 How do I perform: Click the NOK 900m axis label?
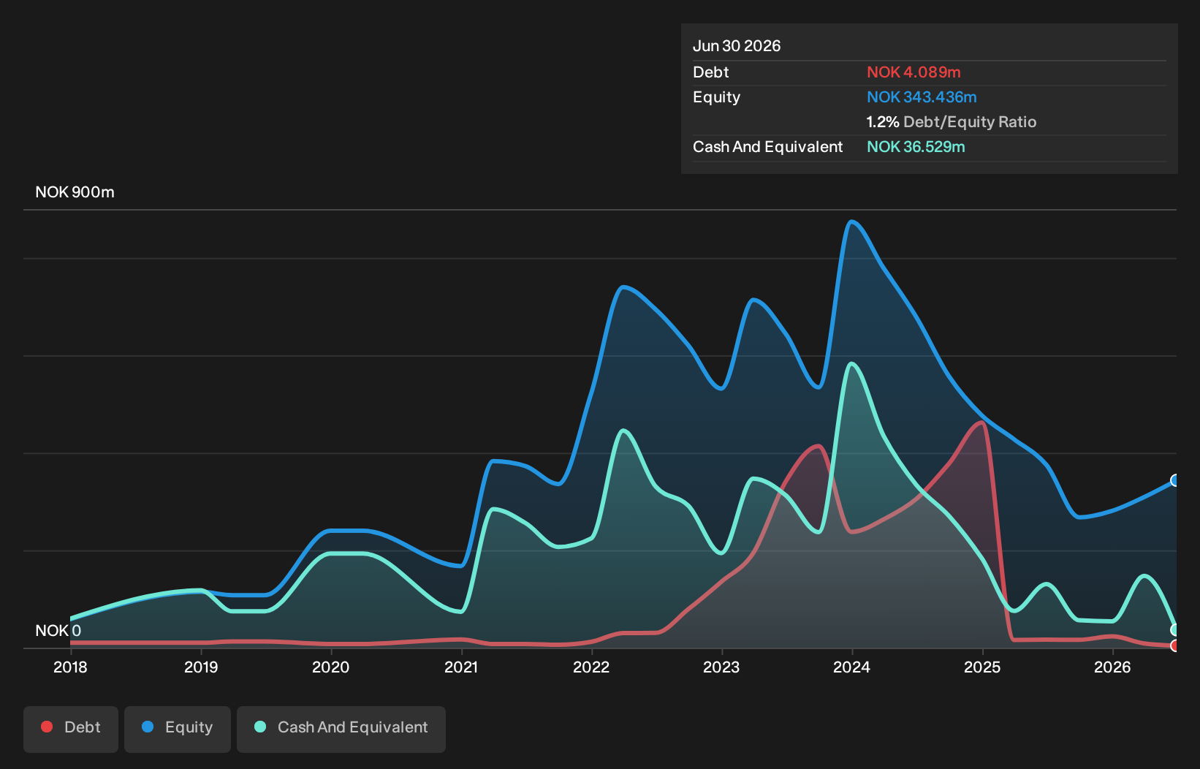[x=75, y=192]
